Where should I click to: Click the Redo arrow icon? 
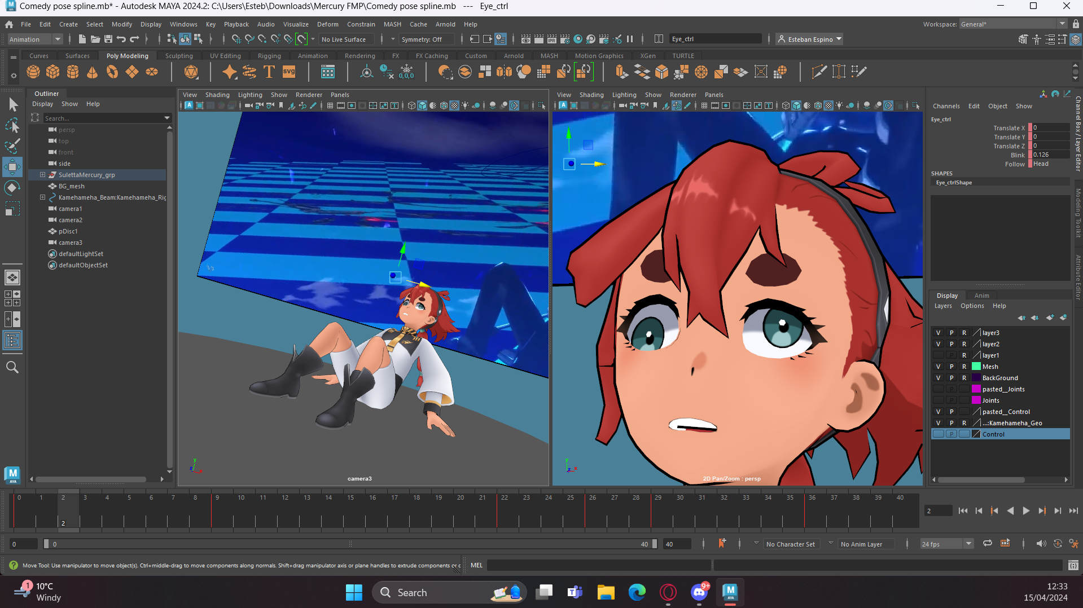[134, 39]
